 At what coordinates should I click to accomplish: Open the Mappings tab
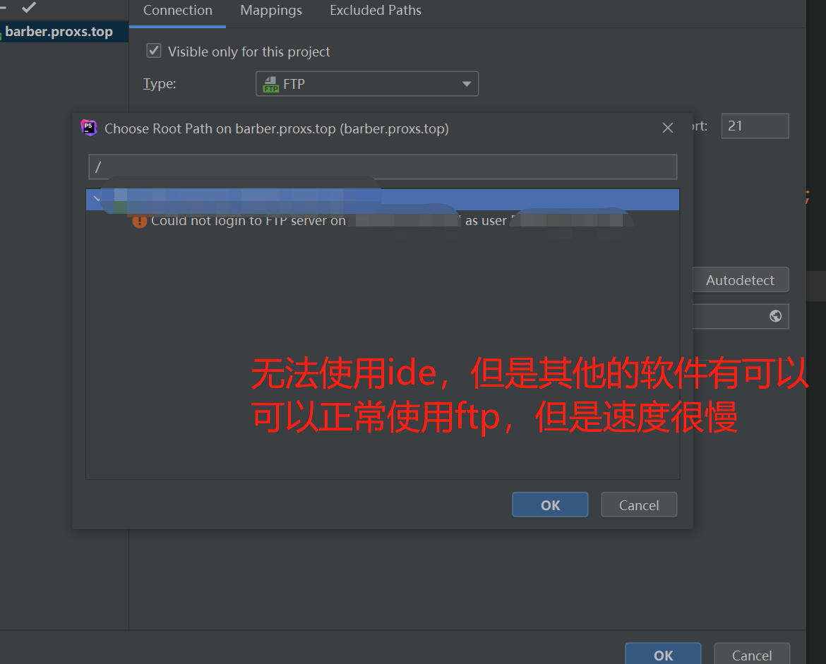pyautogui.click(x=271, y=11)
